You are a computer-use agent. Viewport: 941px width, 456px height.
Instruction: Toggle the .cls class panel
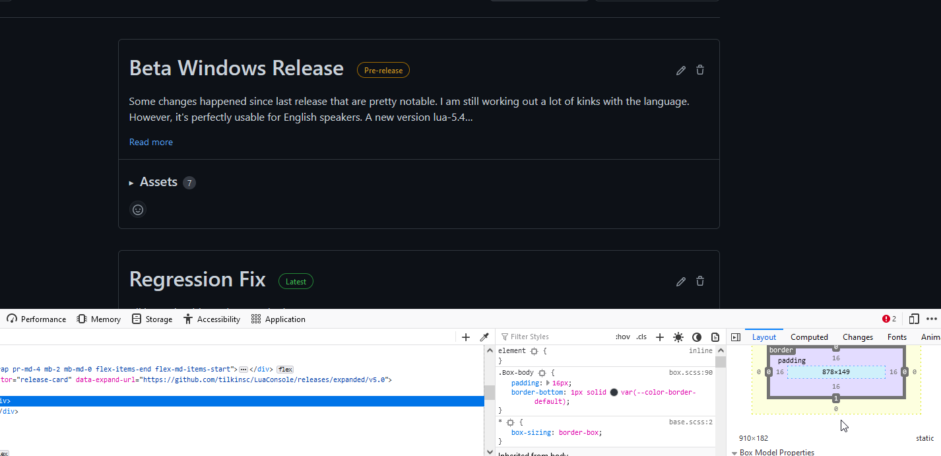(641, 337)
